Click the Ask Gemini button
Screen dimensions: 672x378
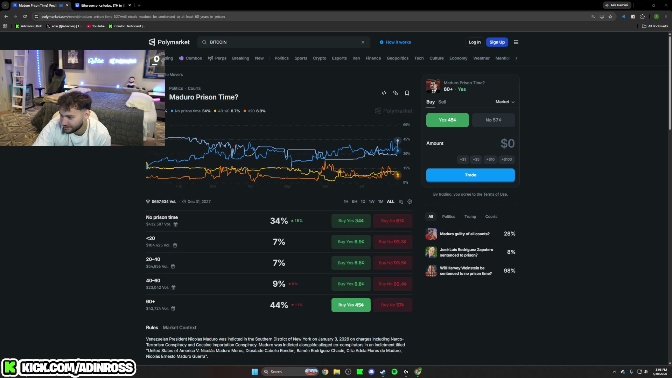[x=617, y=5]
